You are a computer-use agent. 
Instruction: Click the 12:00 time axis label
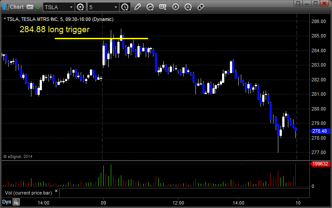point(178,203)
